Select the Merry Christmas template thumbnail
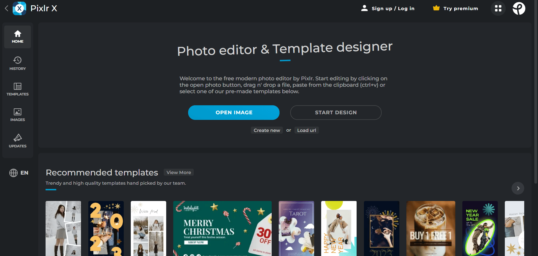The height and width of the screenshot is (256, 538). click(x=222, y=228)
